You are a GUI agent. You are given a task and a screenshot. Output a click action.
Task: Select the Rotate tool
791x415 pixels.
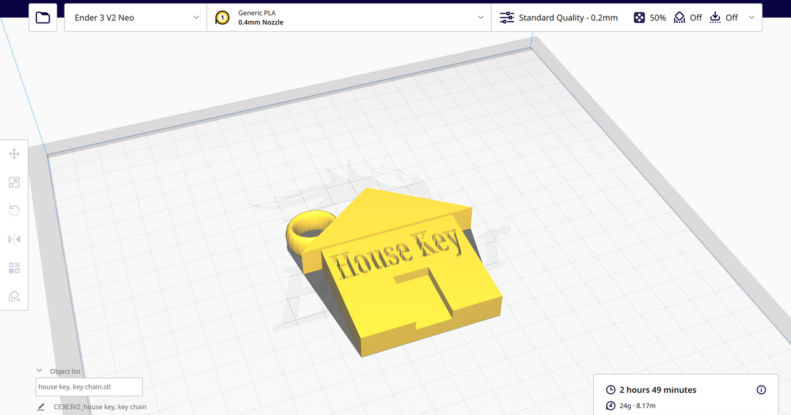15,210
